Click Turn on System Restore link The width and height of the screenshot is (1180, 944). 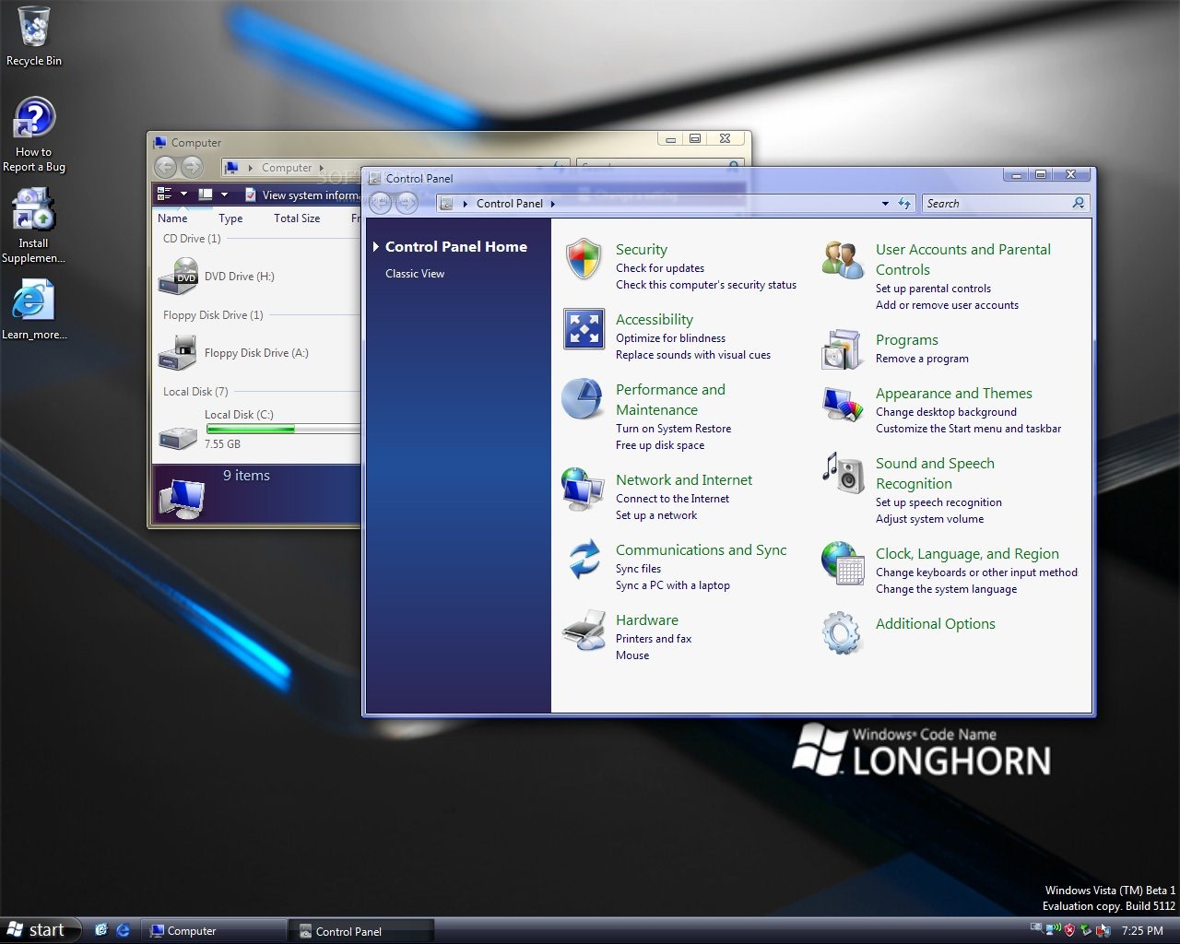tap(673, 429)
